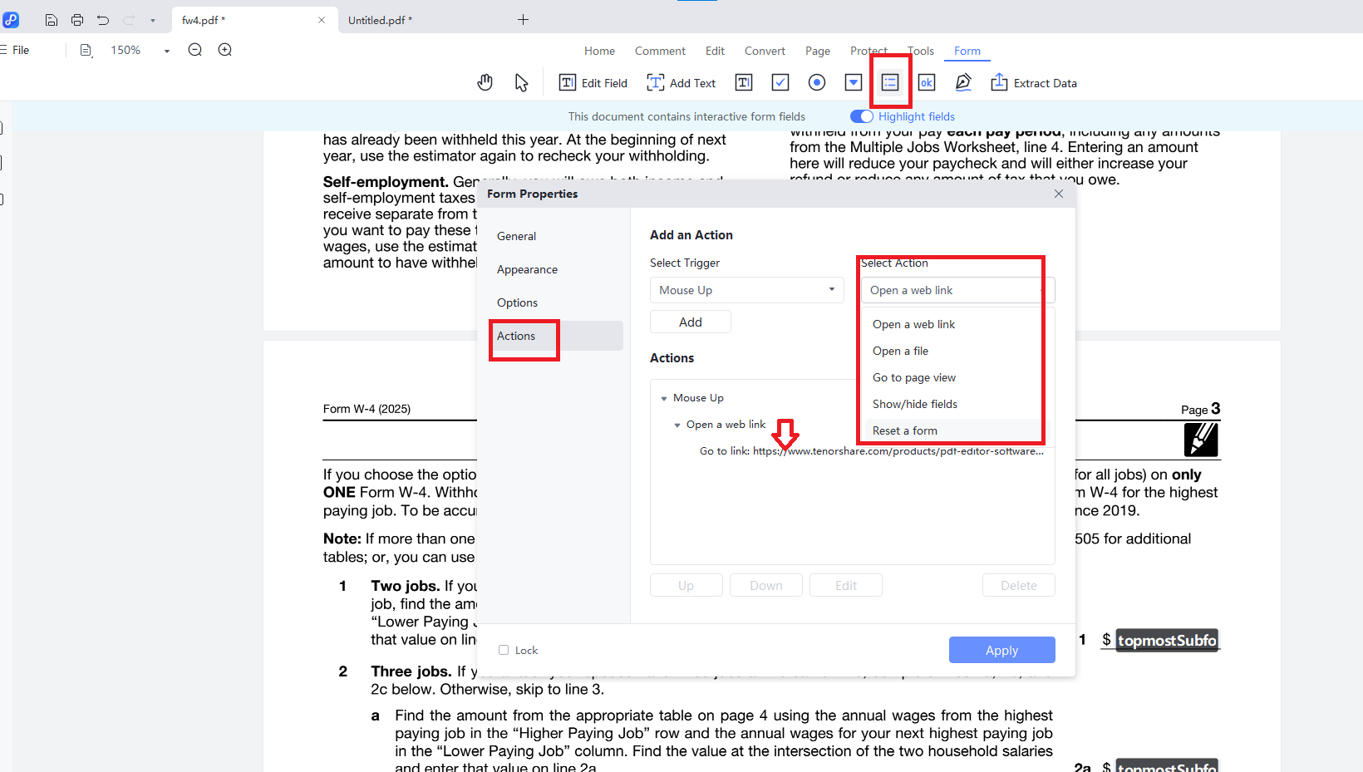Choose the combo box form tool

tap(854, 82)
